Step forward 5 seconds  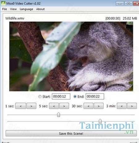coord(64,106)
